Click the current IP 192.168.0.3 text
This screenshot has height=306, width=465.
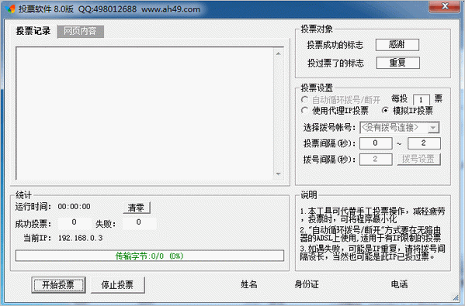tap(81, 238)
